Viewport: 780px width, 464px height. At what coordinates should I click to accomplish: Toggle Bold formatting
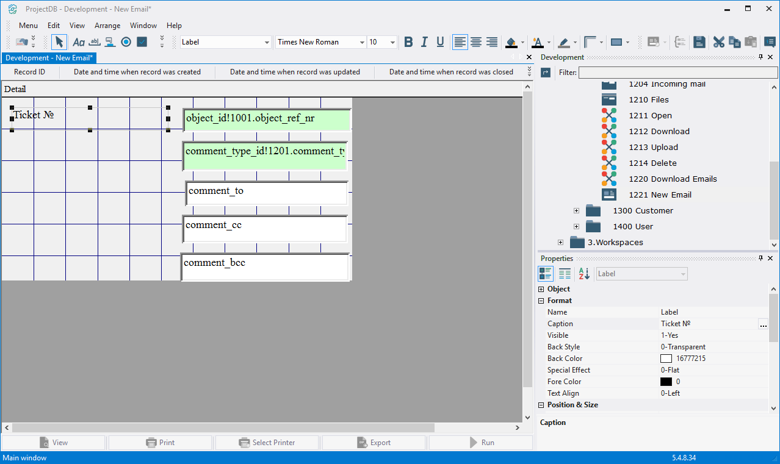coord(408,42)
